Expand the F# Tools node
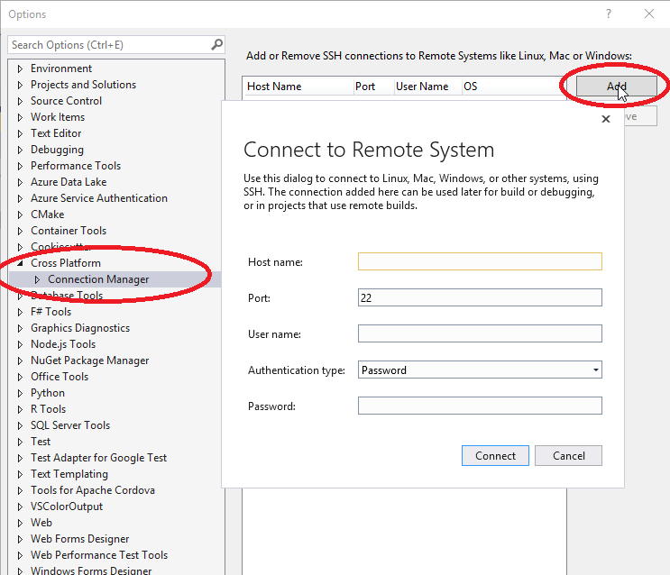Screen dimensions: 670x575 pos(20,312)
